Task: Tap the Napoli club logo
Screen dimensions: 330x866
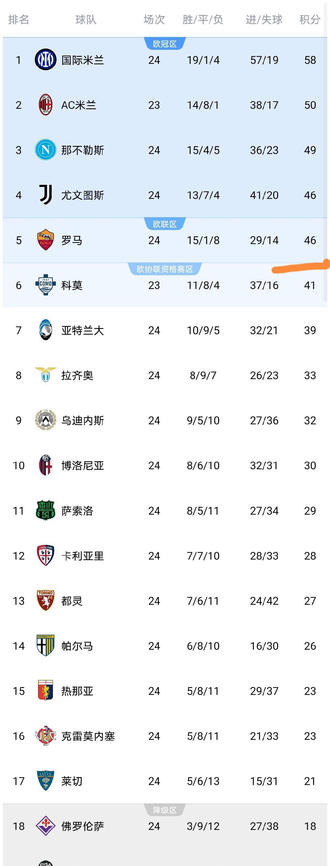Action: (x=46, y=150)
